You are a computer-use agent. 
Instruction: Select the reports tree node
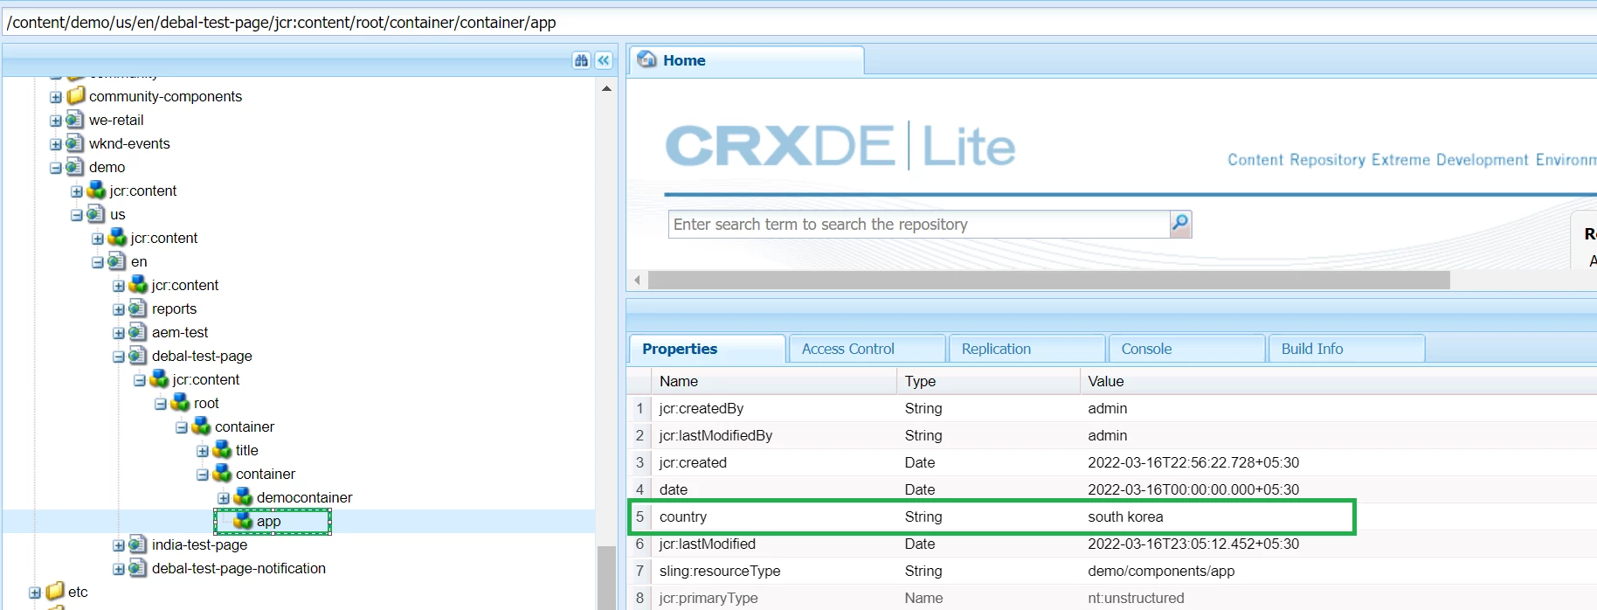[174, 308]
